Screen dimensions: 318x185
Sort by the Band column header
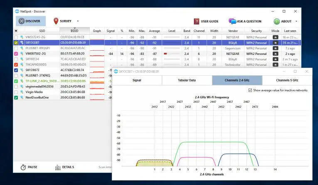(x=187, y=31)
